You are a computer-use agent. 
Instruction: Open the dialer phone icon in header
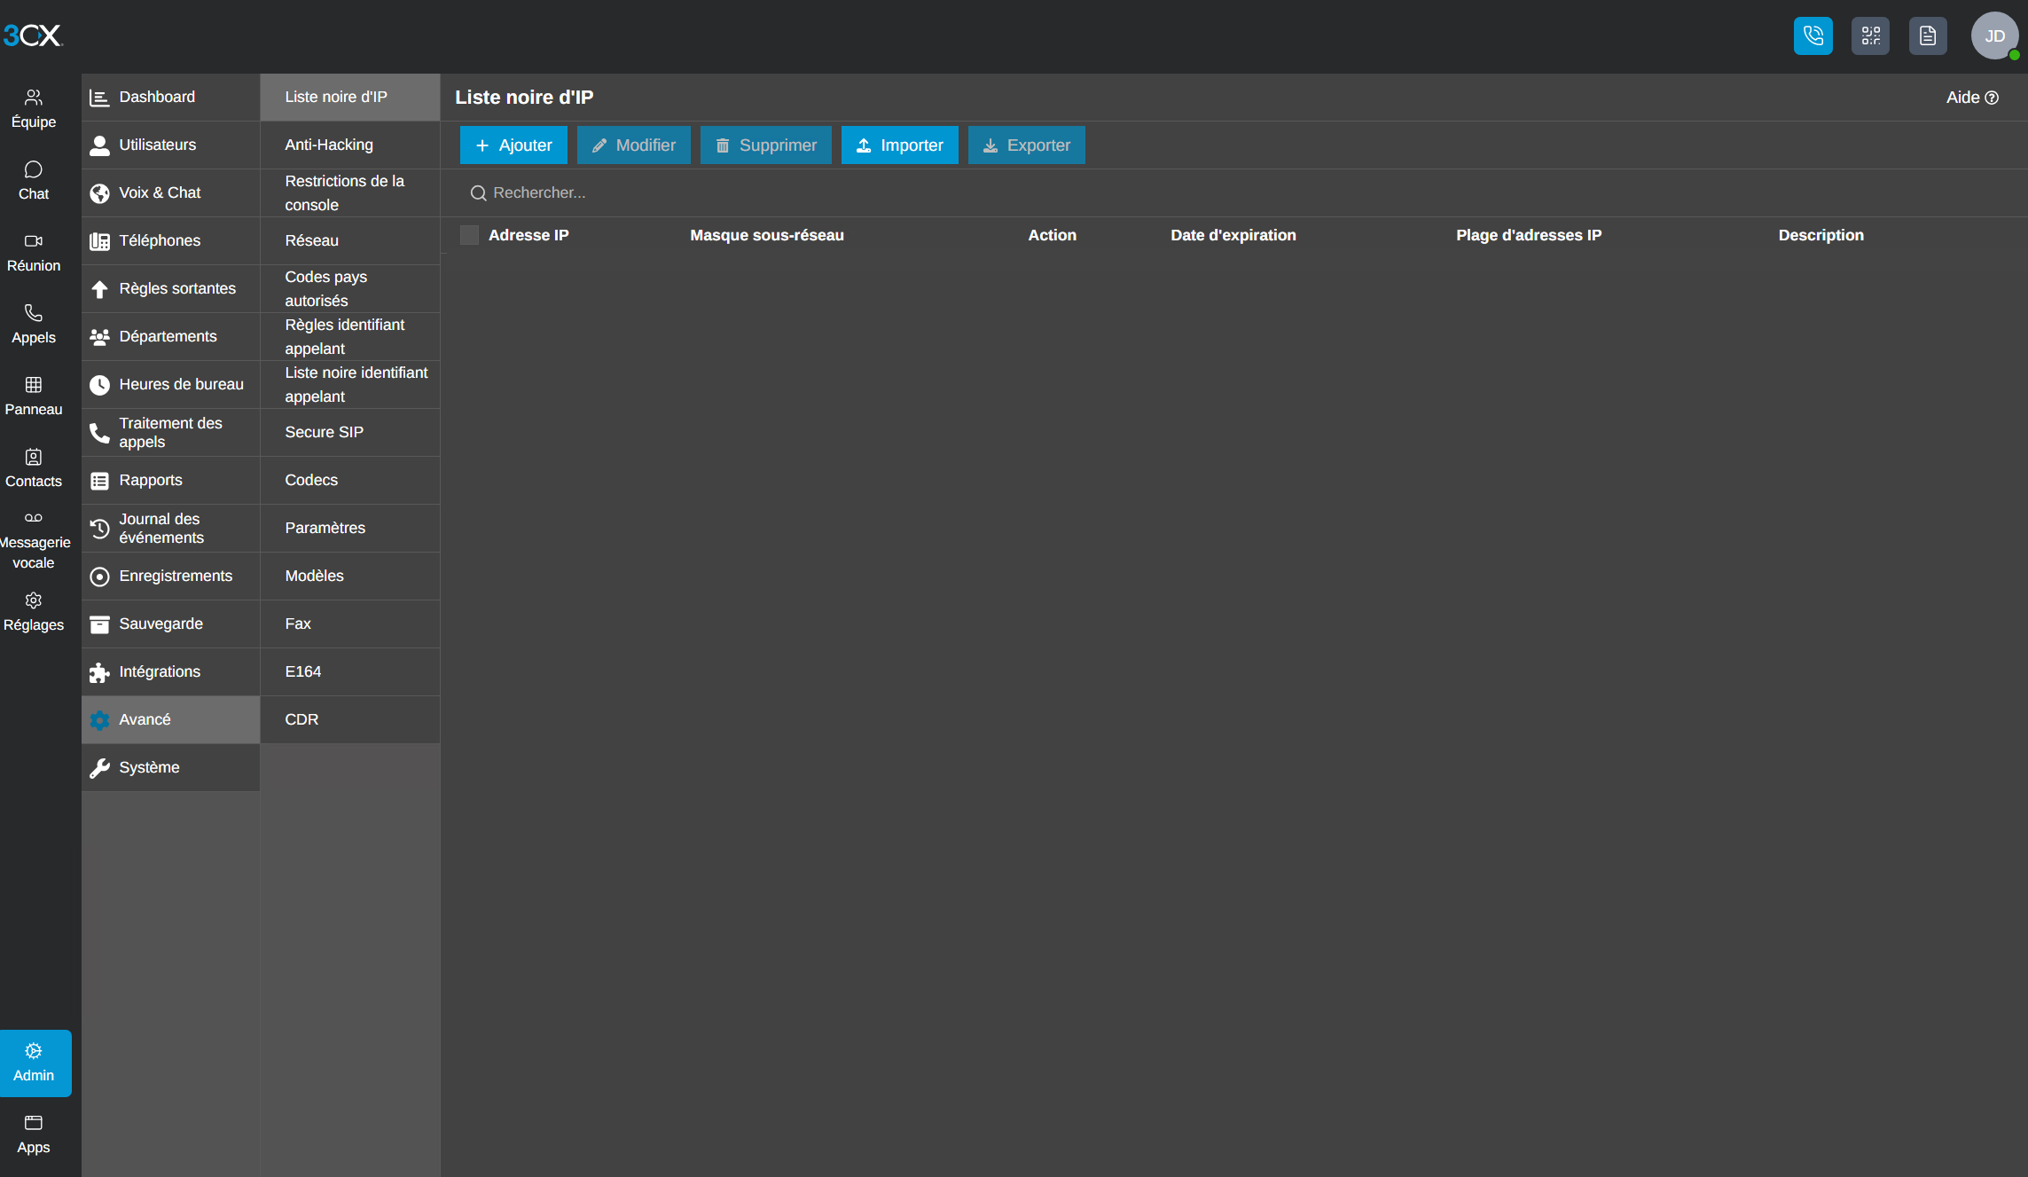1813,36
